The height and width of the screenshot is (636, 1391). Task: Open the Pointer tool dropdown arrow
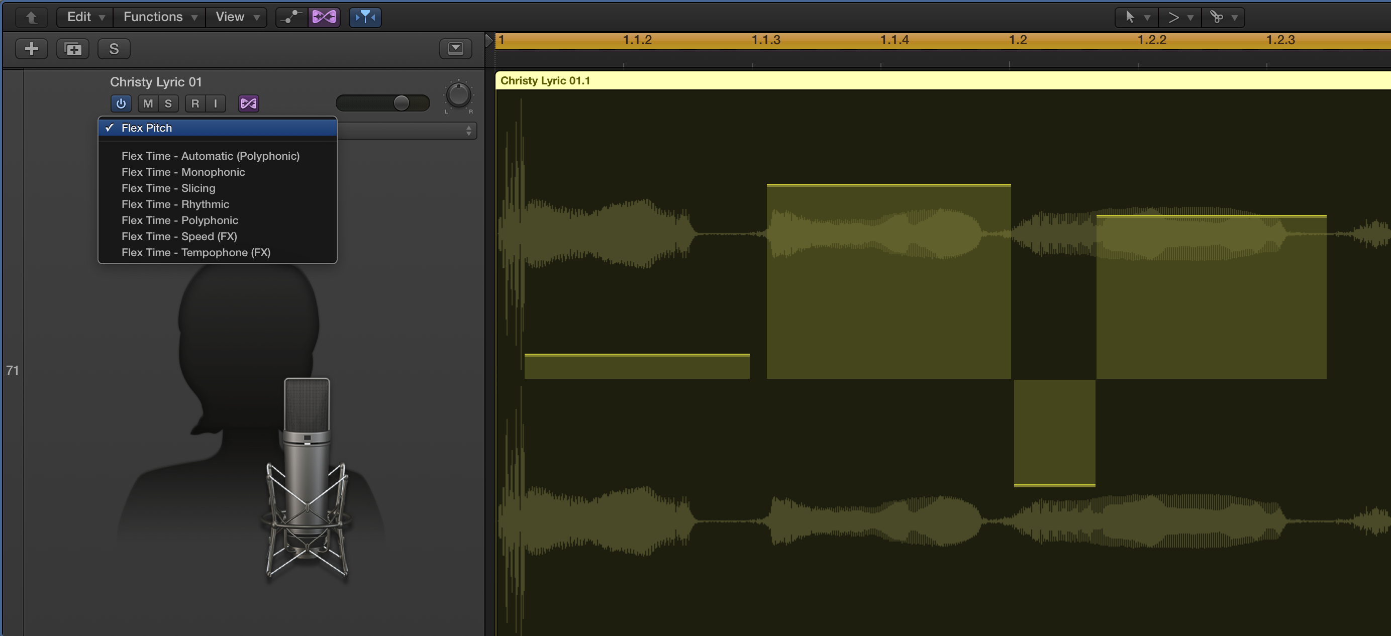tap(1148, 17)
